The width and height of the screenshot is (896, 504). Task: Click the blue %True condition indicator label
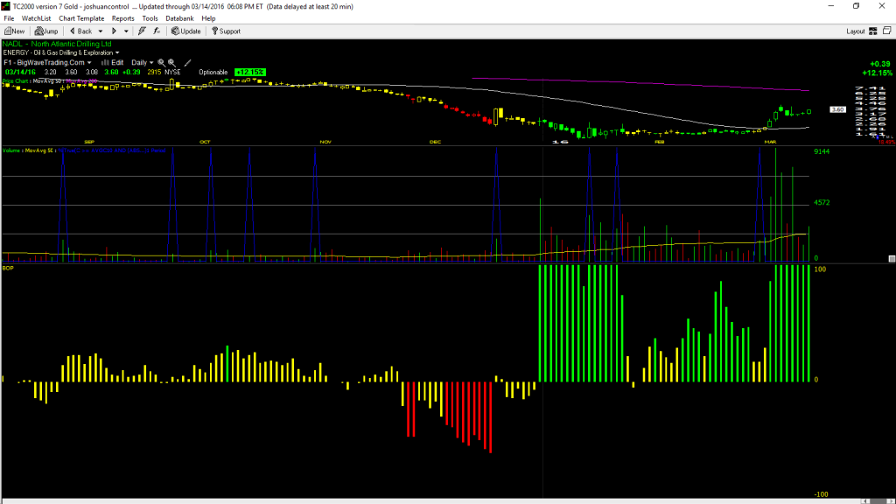point(113,150)
